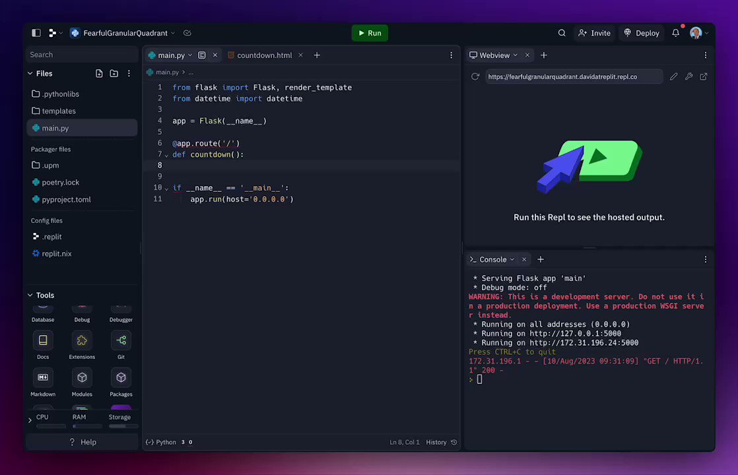Open pyproject.toml file
This screenshot has width=738, height=475.
(83, 199)
